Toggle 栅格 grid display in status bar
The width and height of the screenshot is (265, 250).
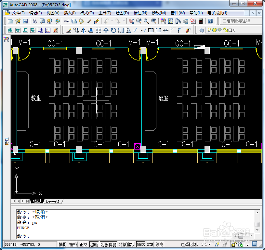[73, 244]
